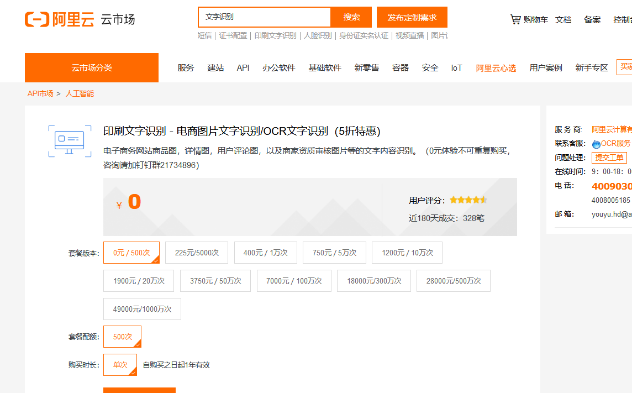
Task: Select the 400元 / 1万次 package
Action: click(266, 253)
